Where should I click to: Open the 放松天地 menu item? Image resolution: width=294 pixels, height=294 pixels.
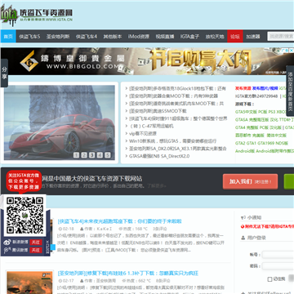tap(215, 36)
